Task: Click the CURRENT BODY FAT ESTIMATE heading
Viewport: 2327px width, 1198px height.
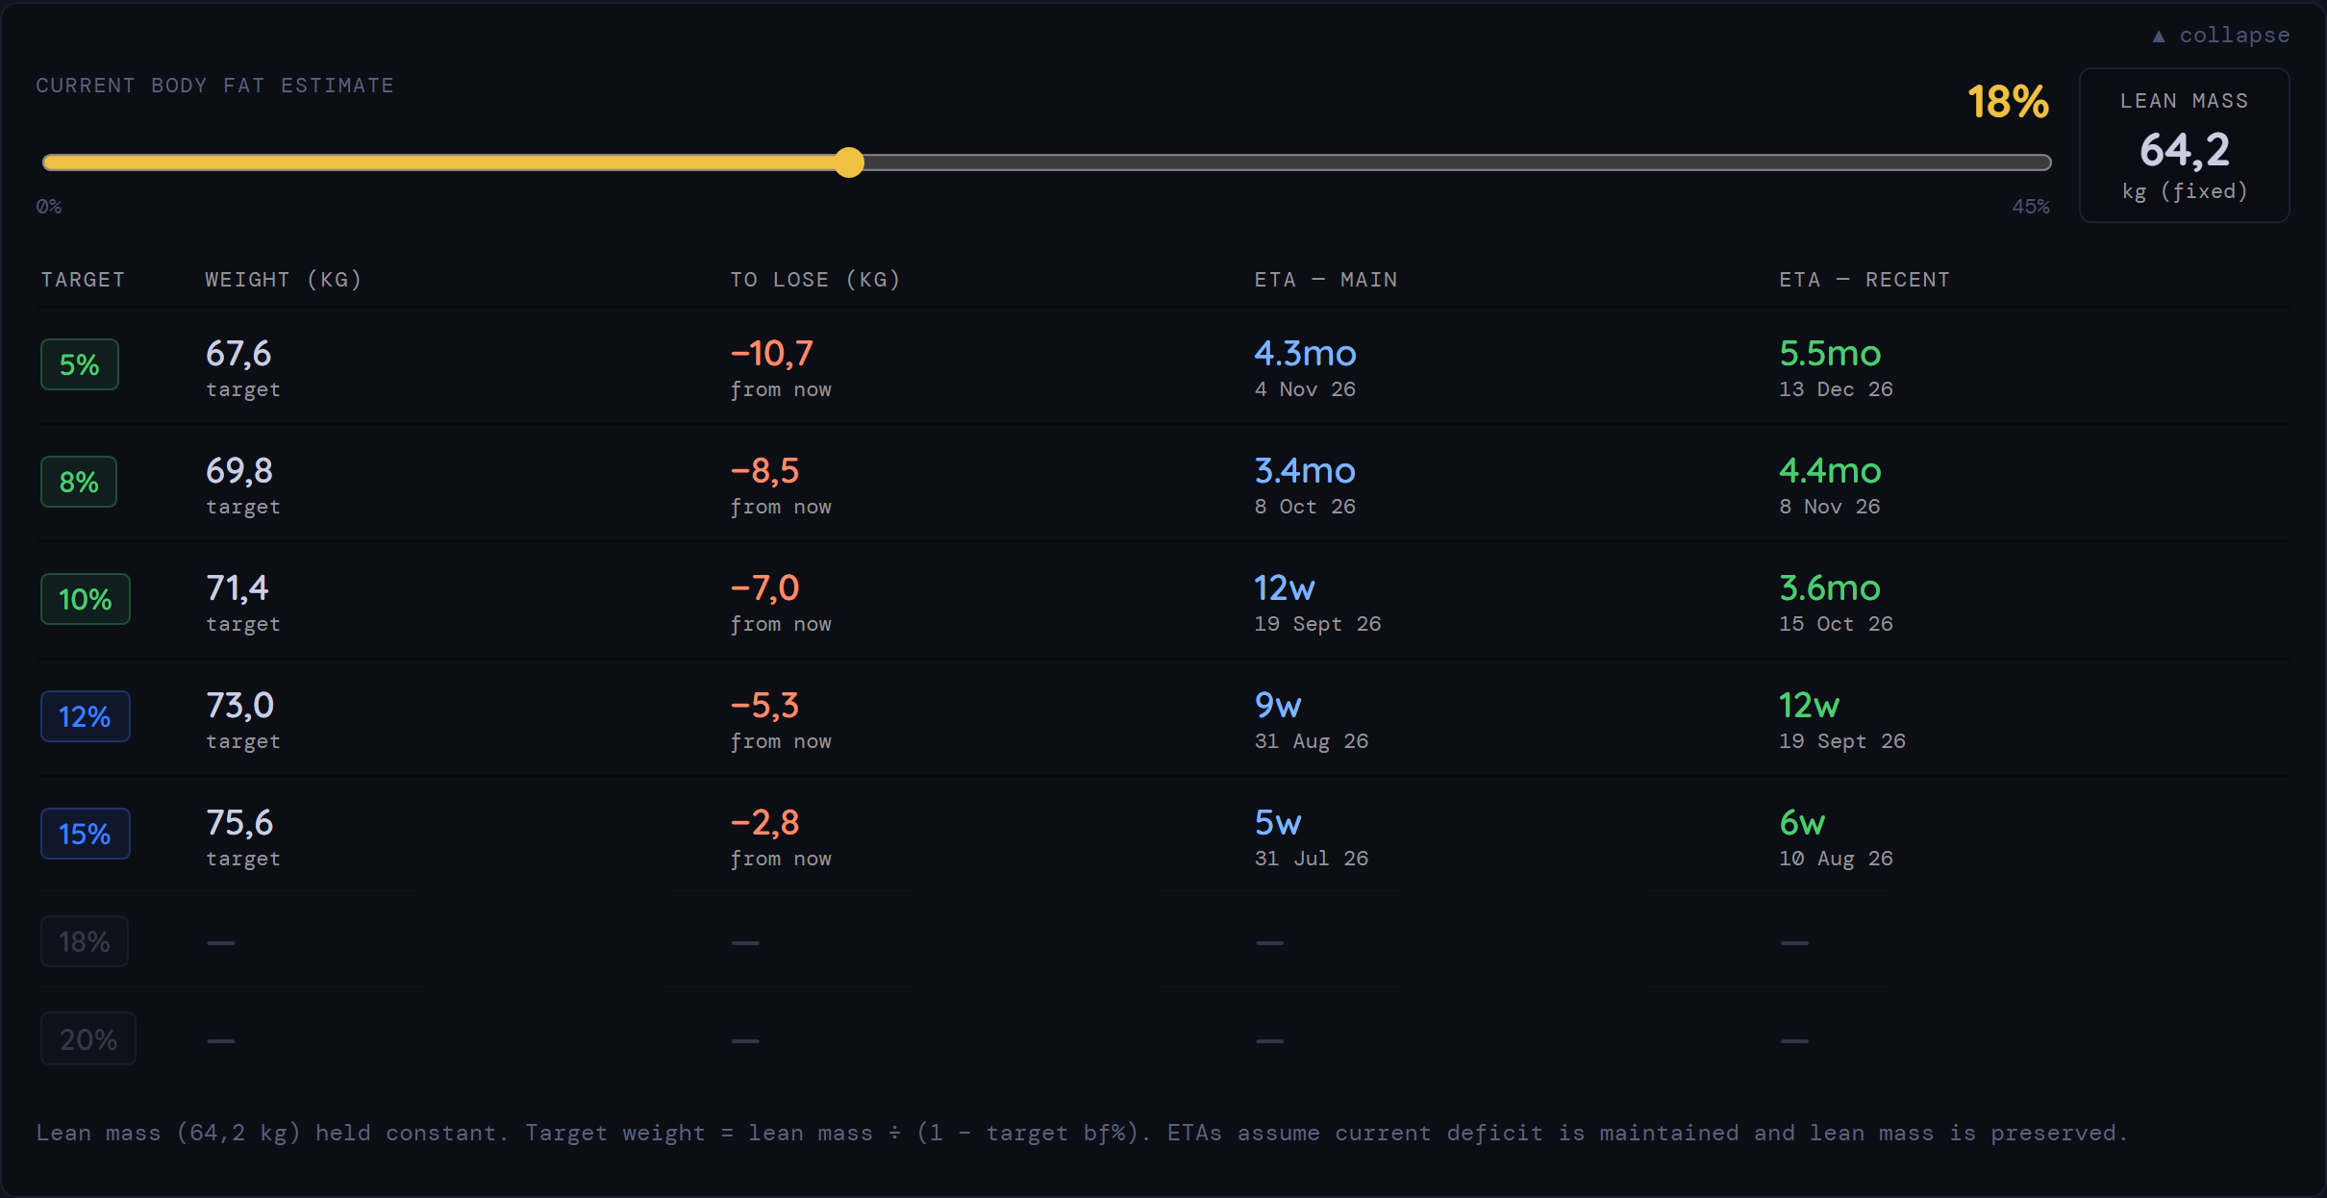Action: [x=215, y=86]
